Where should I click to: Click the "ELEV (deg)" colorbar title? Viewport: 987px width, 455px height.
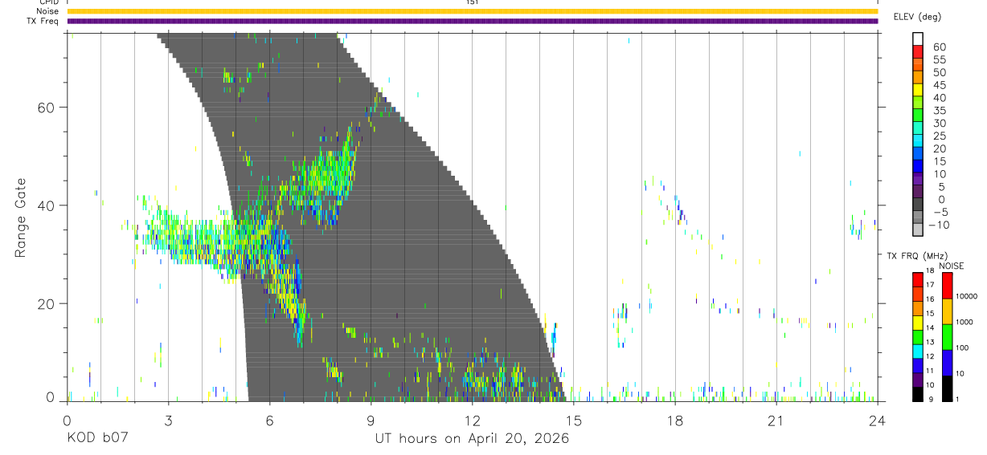point(918,17)
